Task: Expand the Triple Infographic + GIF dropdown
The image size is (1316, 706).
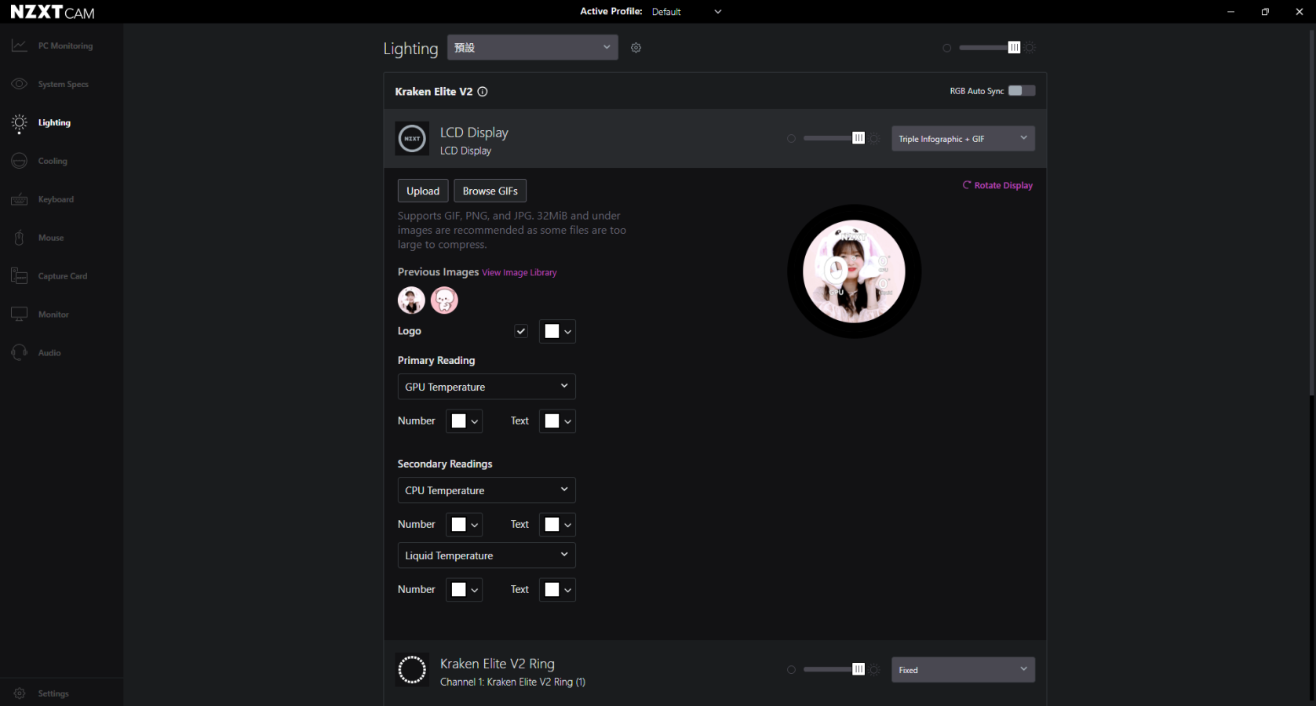Action: point(962,139)
